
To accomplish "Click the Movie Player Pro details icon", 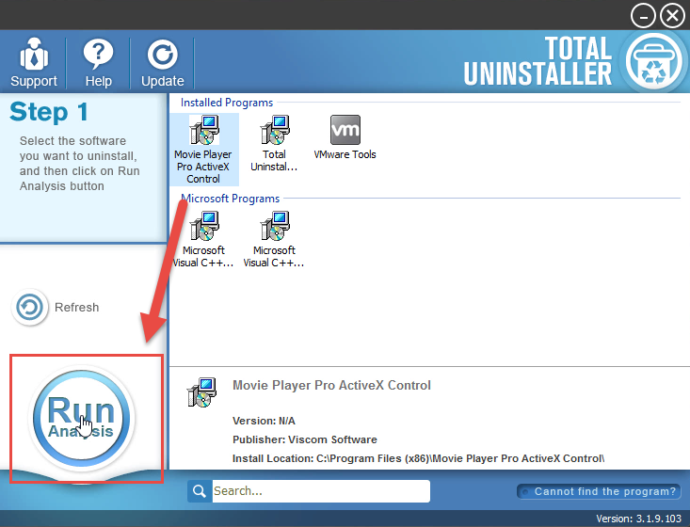I will click(x=201, y=392).
